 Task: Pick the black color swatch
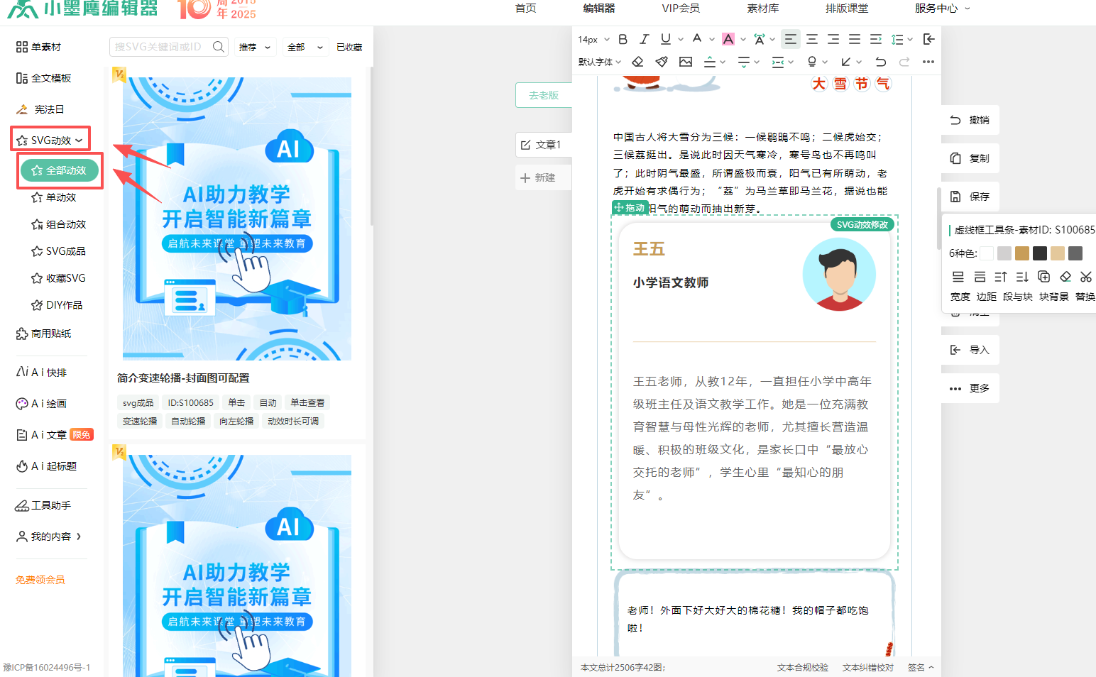click(x=1040, y=253)
